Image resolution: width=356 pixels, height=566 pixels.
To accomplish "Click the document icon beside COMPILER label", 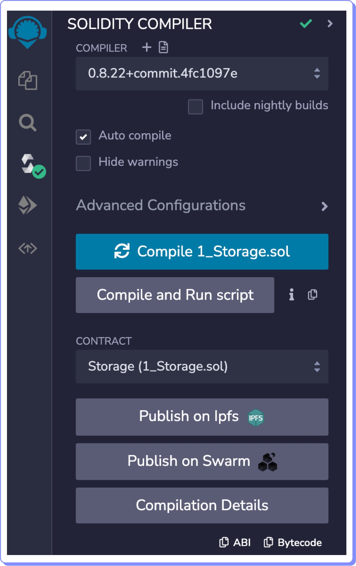I will (163, 48).
